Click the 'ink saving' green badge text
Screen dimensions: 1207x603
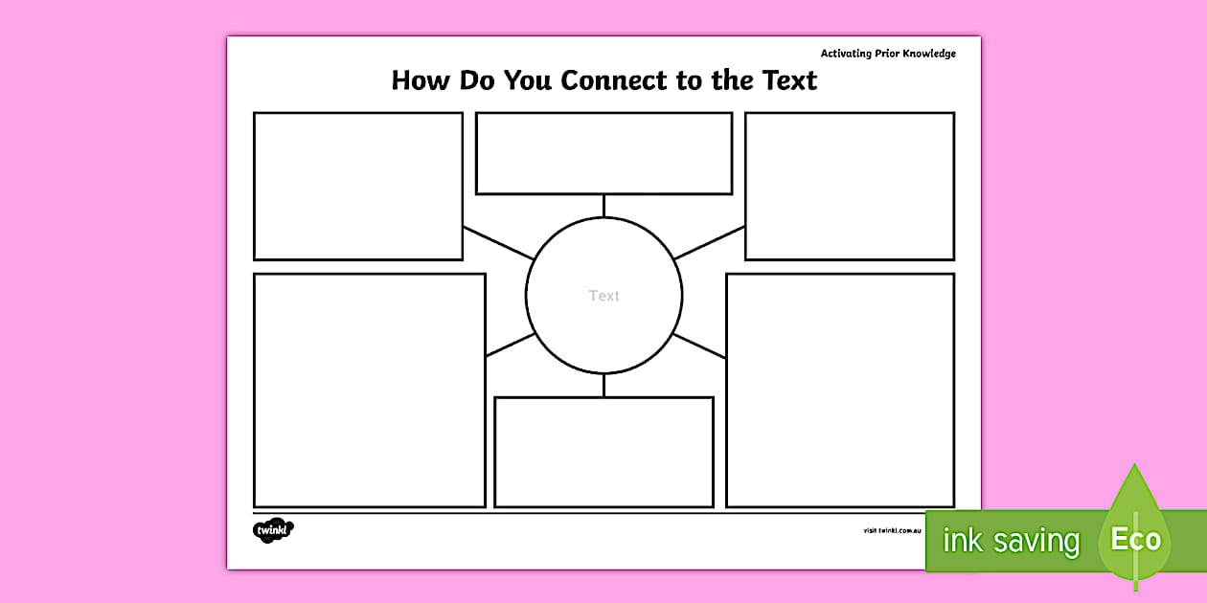1011,542
